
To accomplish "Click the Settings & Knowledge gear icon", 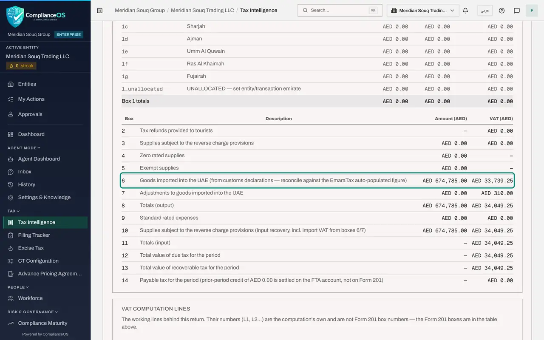I will pyautogui.click(x=11, y=197).
